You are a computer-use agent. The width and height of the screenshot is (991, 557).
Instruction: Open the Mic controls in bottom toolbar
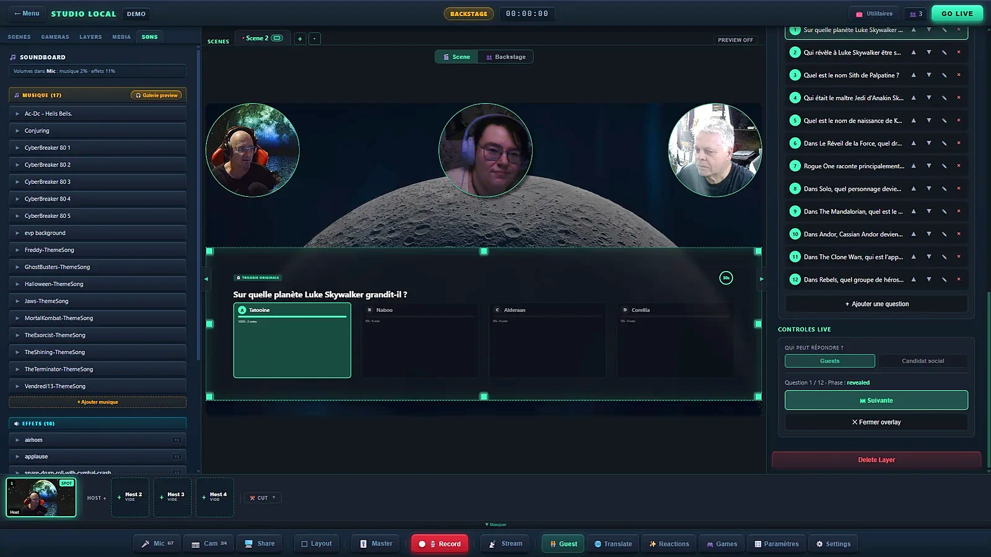[157, 543]
